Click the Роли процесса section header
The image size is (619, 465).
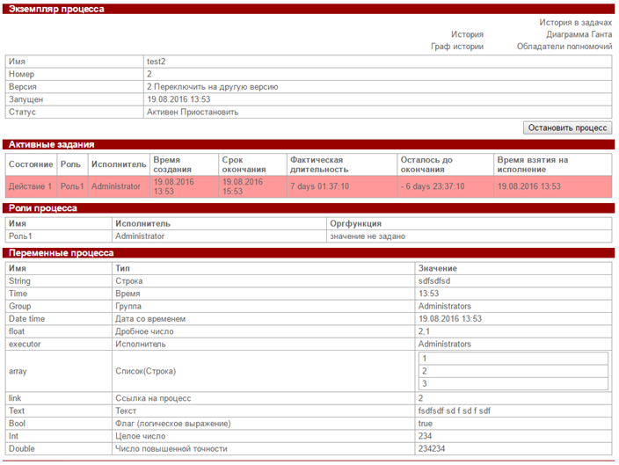pyautogui.click(x=309, y=208)
